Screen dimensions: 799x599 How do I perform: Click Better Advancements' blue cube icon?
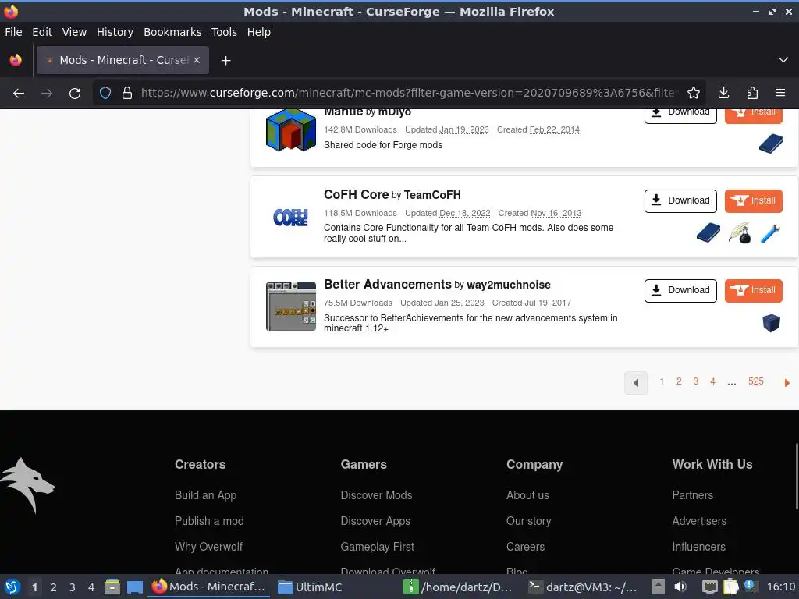(x=771, y=323)
